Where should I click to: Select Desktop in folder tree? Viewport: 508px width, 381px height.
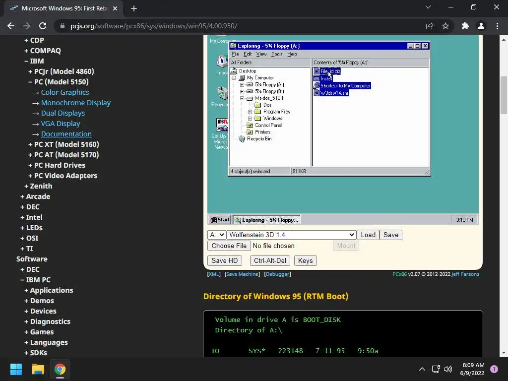(x=247, y=71)
